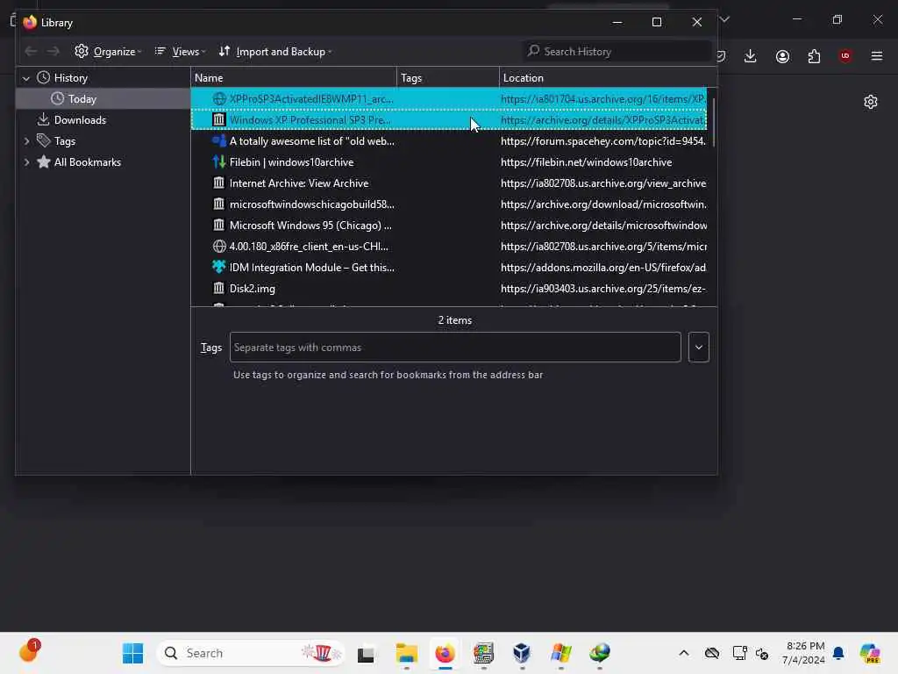Click the network display tray icon
The height and width of the screenshot is (674, 898).
point(739,653)
